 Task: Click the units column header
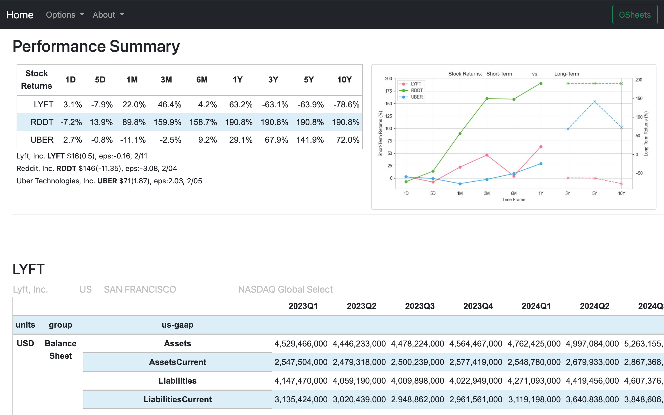(x=25, y=325)
